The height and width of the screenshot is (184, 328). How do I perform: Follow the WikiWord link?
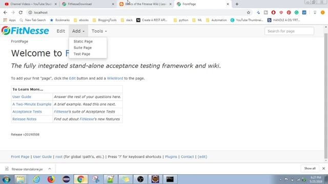(x=115, y=78)
